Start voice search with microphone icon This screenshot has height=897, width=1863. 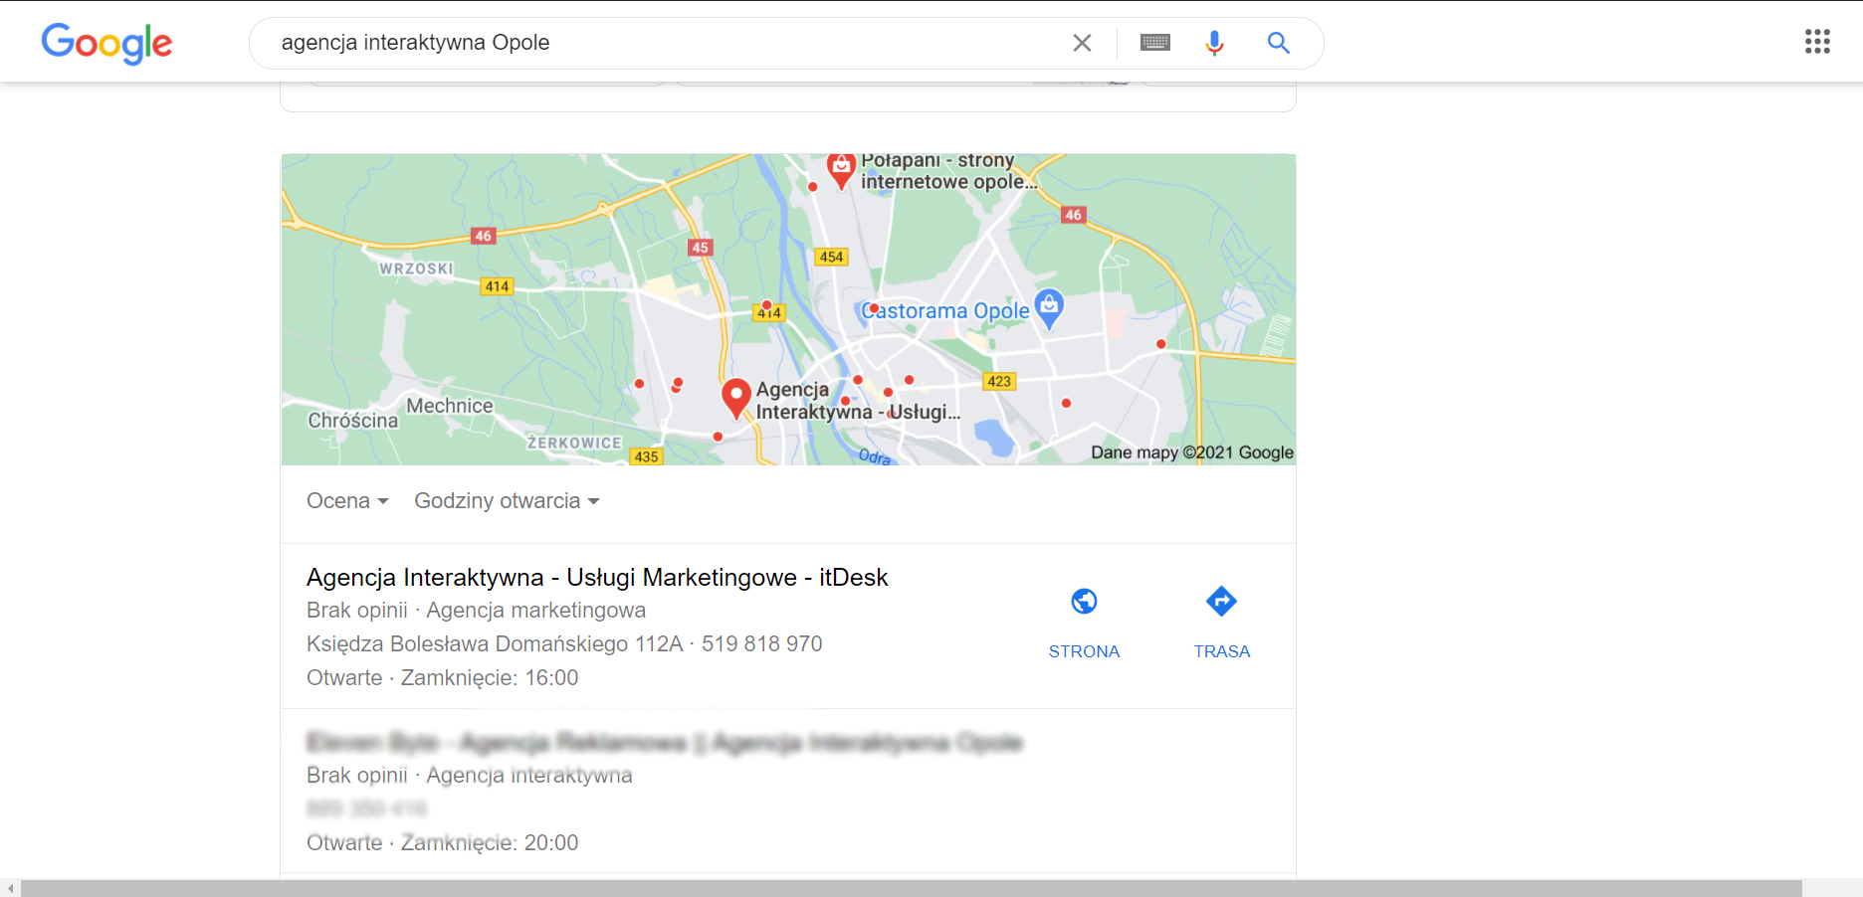point(1214,43)
